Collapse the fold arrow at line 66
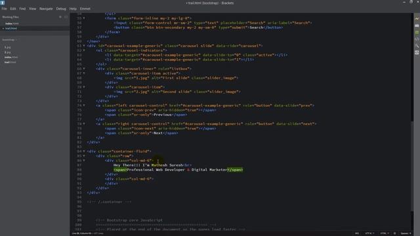Viewport: 420px width, 236px height. coord(84,69)
